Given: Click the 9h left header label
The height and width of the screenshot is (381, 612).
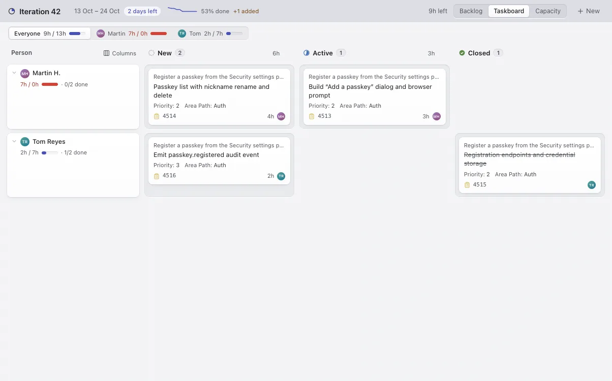Looking at the screenshot, I should click(438, 11).
